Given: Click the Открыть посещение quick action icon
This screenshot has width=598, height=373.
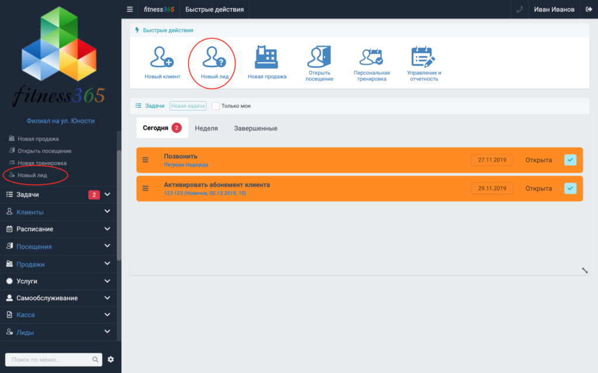Looking at the screenshot, I should [319, 57].
